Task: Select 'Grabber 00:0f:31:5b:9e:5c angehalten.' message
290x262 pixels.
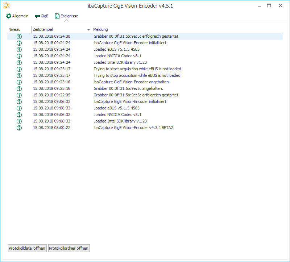Action: point(128,88)
